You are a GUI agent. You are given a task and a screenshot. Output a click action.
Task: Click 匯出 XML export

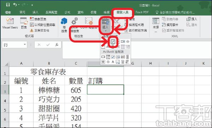[192, 25]
